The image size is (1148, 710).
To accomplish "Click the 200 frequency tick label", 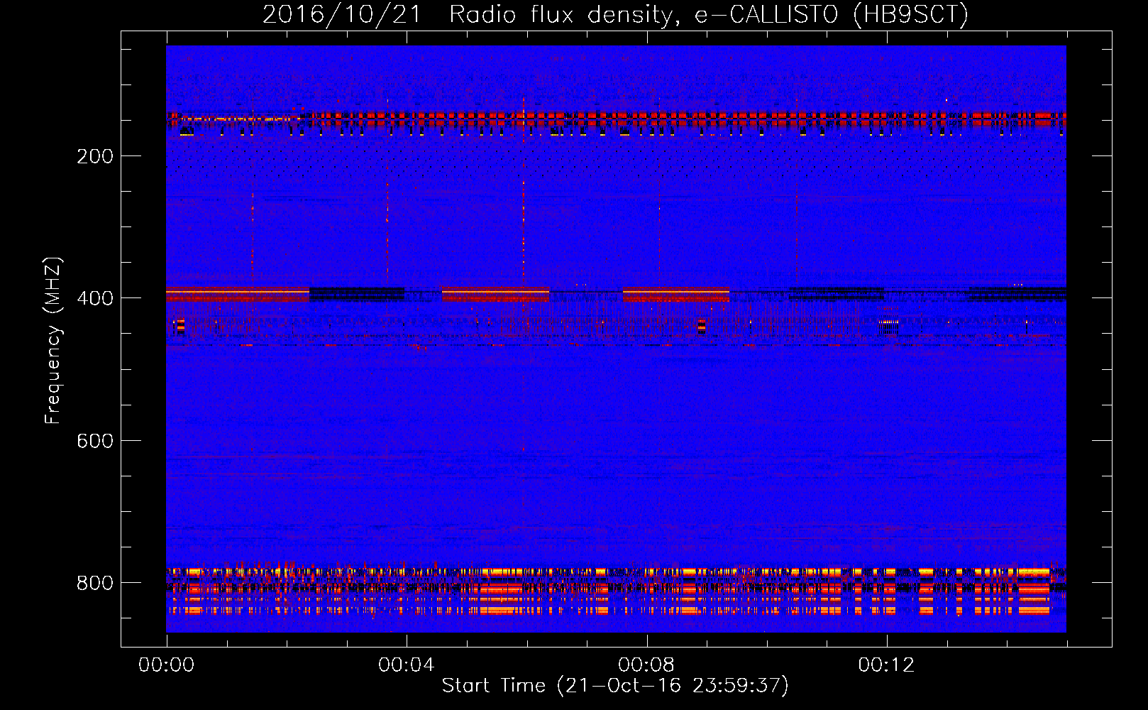I will click(95, 156).
